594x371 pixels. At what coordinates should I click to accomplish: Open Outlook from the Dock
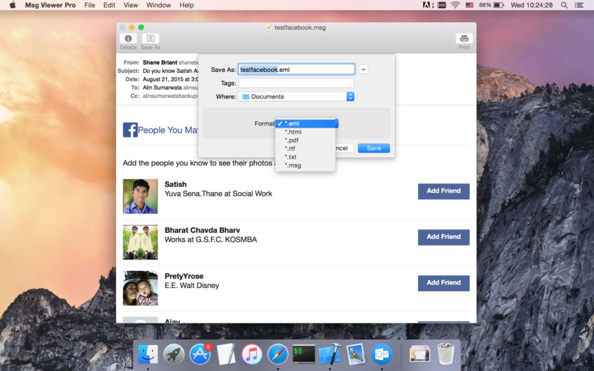[382, 355]
